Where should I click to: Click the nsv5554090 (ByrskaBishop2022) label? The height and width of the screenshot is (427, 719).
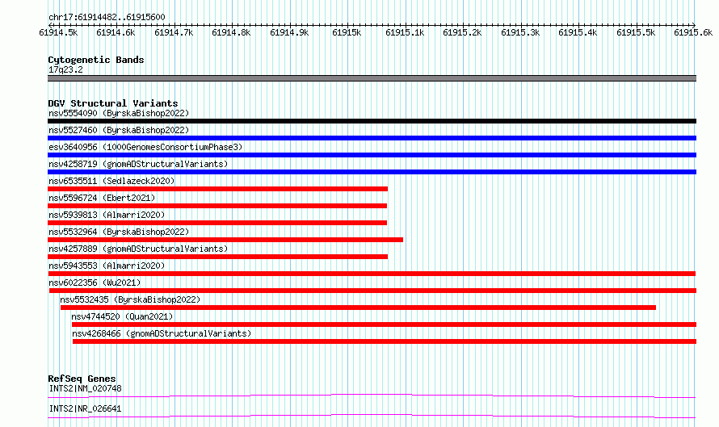119,113
